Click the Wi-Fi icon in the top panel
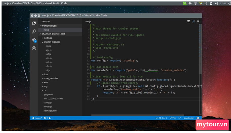231x133 pixels. pos(195,3)
